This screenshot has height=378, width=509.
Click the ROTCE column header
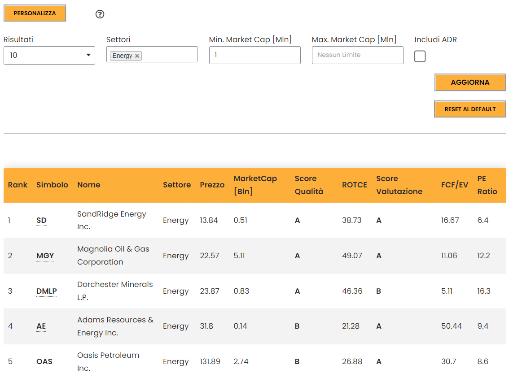coord(354,185)
